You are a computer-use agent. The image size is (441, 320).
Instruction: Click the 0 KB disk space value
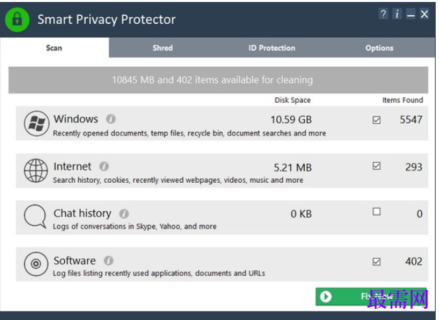pos(301,214)
